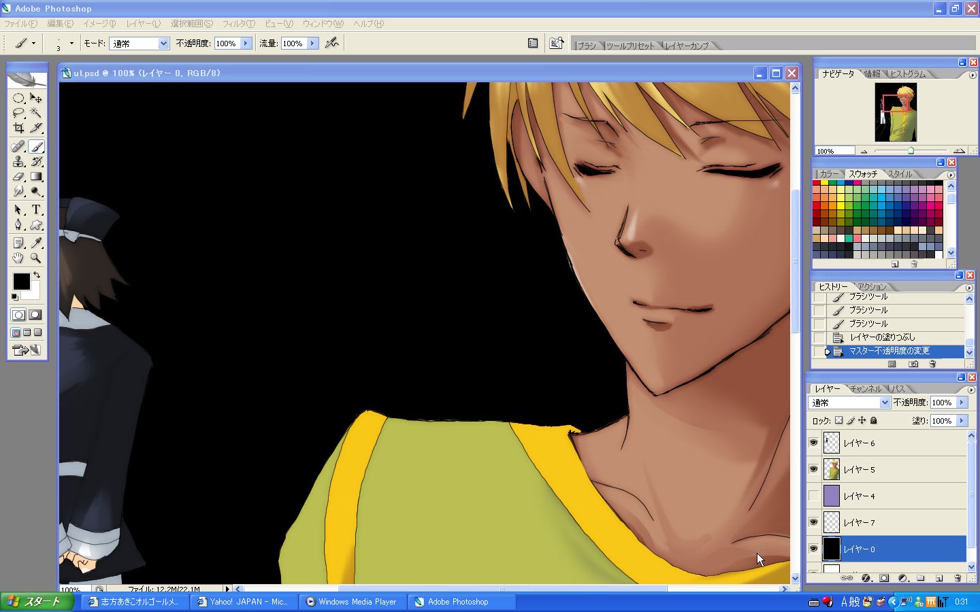
Task: Open the brush preset picker arrow
Action: (x=71, y=44)
